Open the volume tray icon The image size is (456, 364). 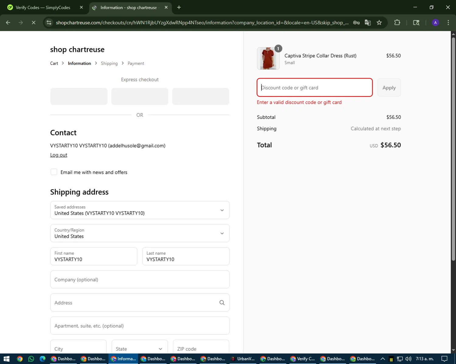click(408, 359)
